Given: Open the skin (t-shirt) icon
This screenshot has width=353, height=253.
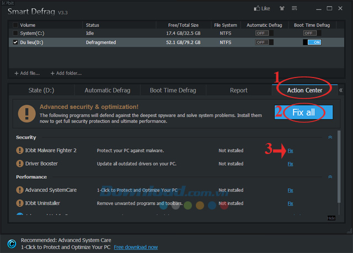Looking at the screenshot, I should coord(283,9).
